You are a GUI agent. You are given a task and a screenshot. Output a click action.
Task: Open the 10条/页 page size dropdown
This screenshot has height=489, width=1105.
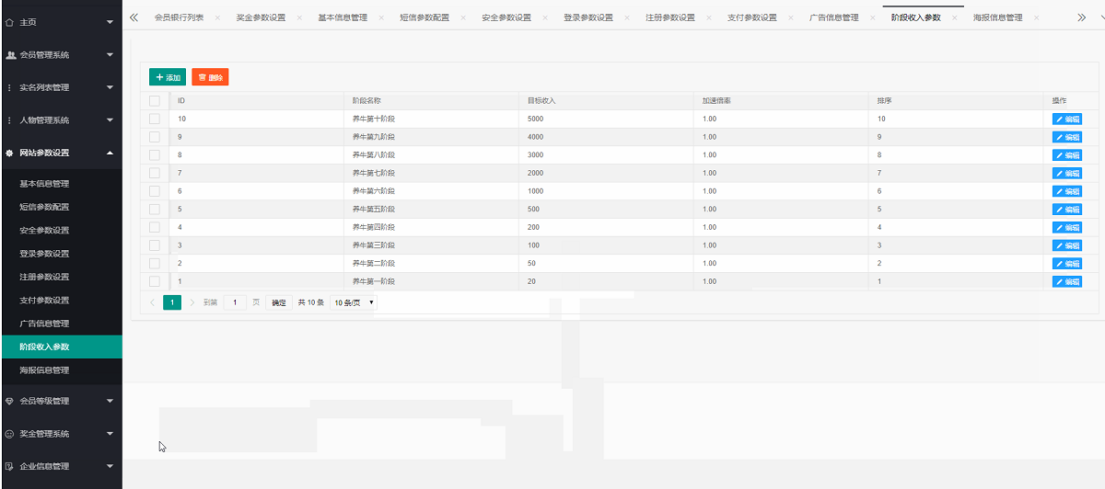coord(354,302)
